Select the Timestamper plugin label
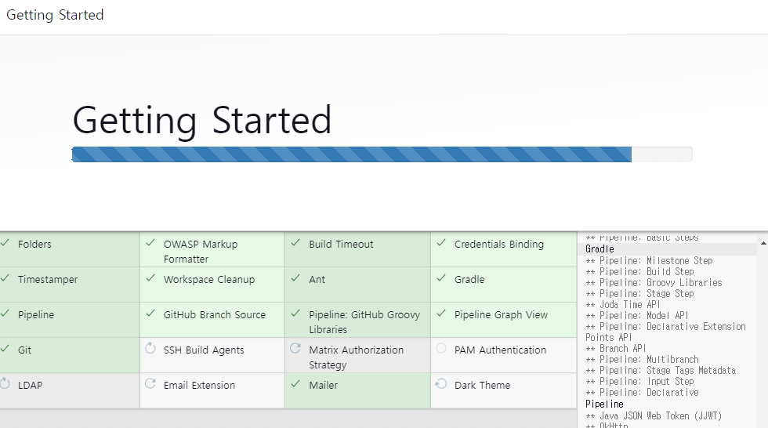The width and height of the screenshot is (768, 428). pos(48,280)
